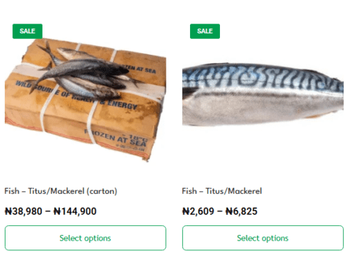The image size is (355, 260).
Task: Click the ₦38,980 – ₦144,900 price range
Action: [x=51, y=211]
